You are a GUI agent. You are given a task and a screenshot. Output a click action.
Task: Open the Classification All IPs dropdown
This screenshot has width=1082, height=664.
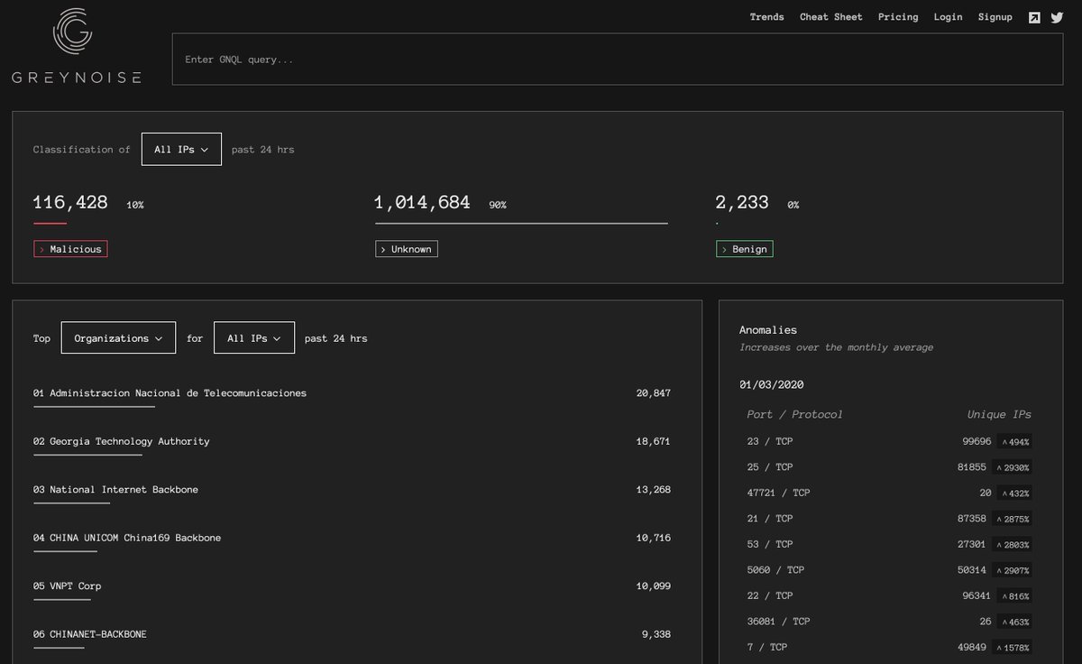[181, 149]
